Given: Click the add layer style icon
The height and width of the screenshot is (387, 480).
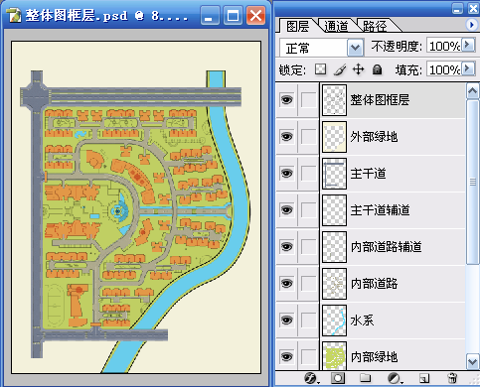Looking at the screenshot, I should coord(311,378).
